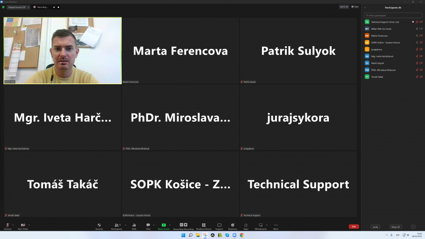Open the Apps icon in toolbar

coord(246,225)
